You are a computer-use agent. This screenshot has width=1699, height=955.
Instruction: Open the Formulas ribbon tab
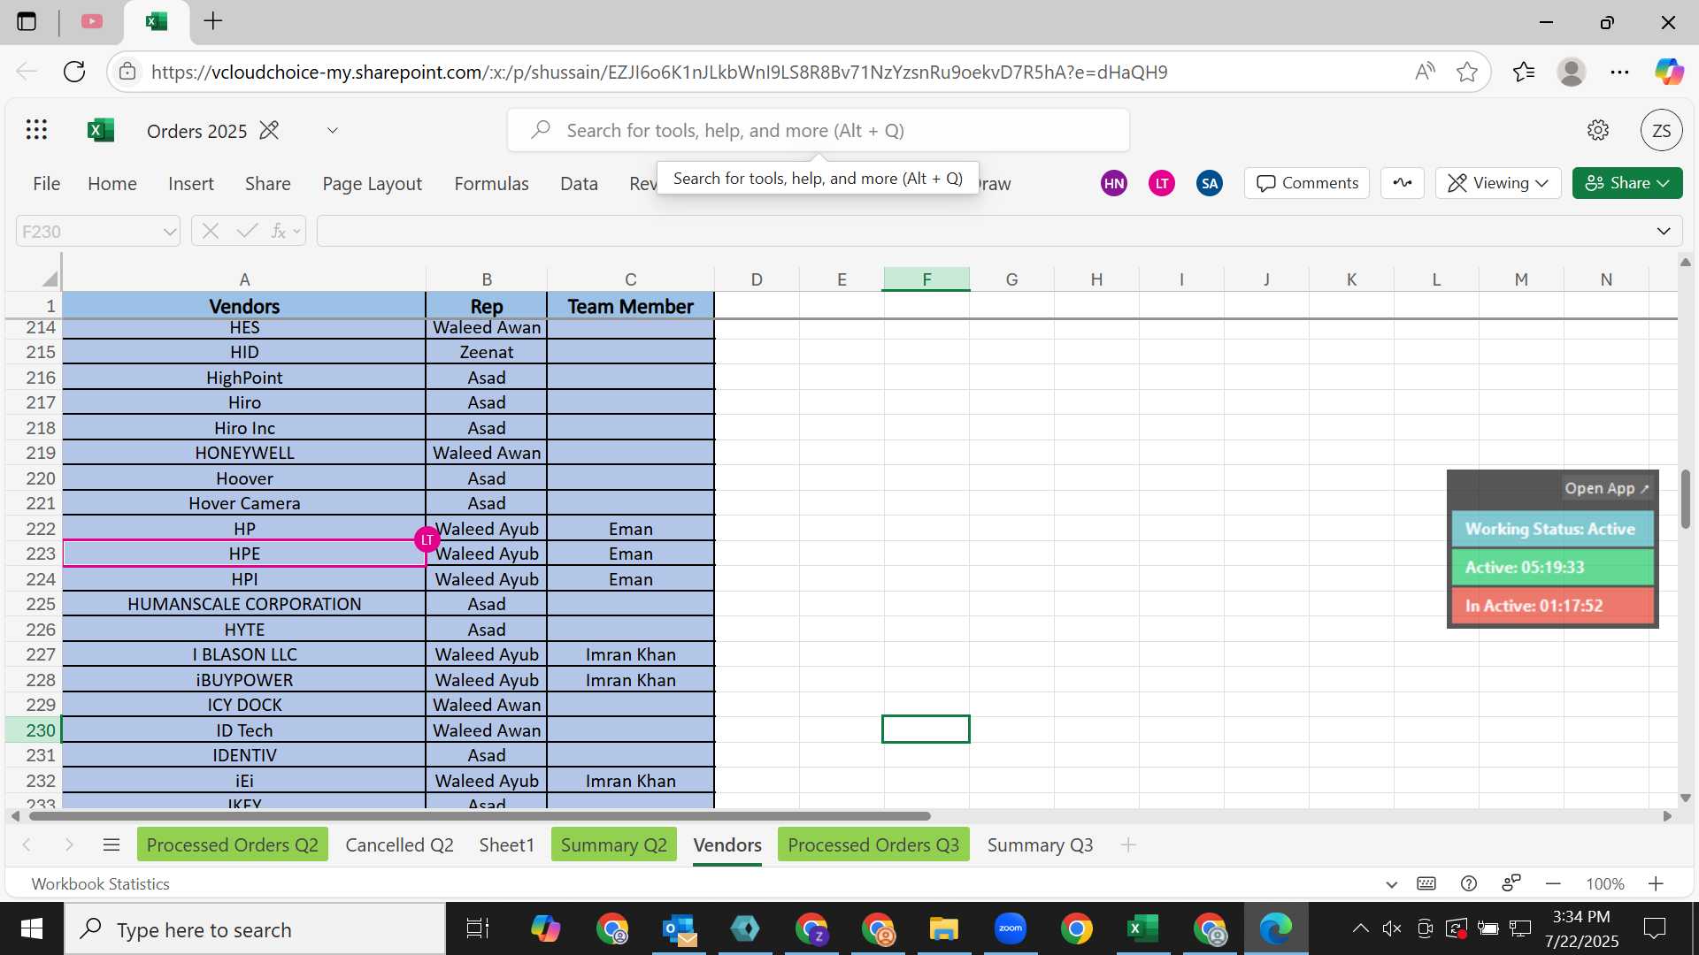tap(491, 183)
